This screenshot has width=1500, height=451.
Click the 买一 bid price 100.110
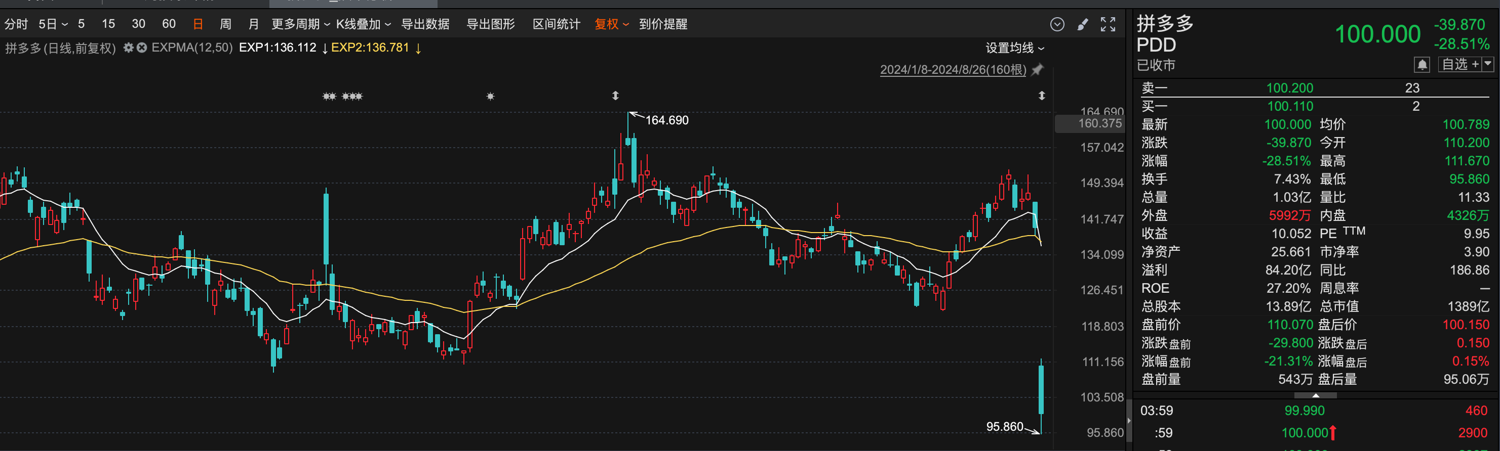pos(1290,106)
